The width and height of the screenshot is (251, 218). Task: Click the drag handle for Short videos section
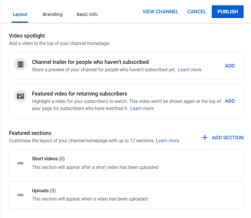20,163
